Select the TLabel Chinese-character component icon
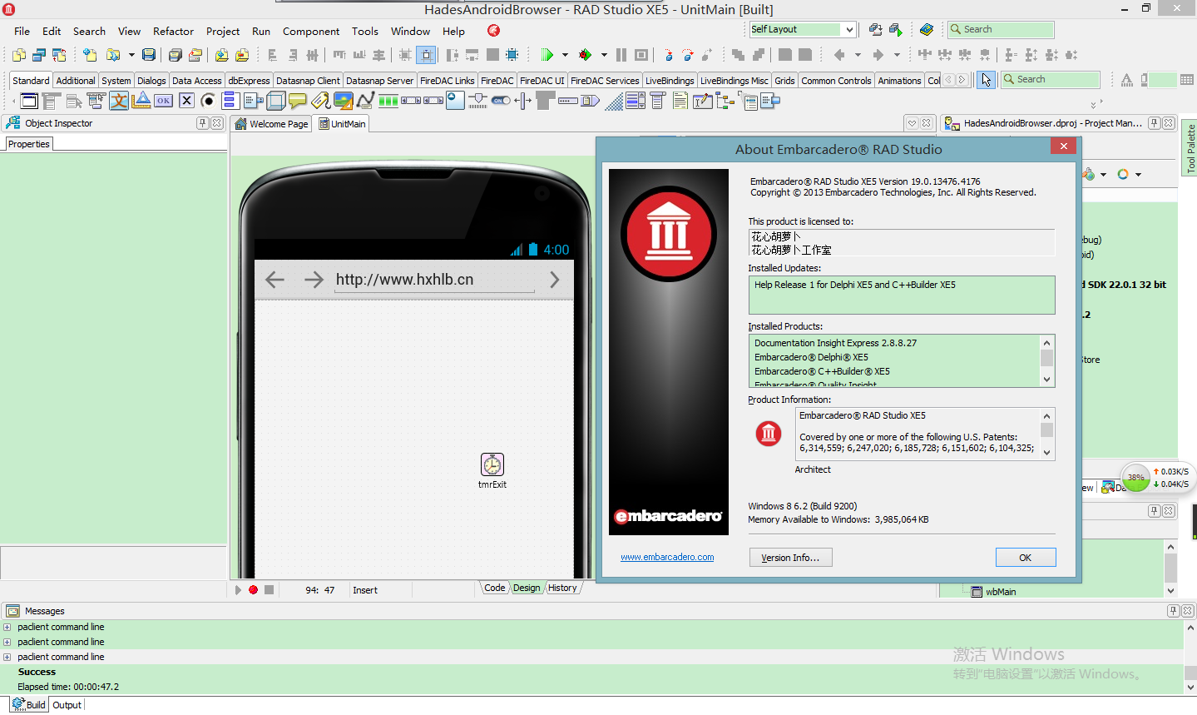This screenshot has height=715, width=1197. click(x=119, y=101)
